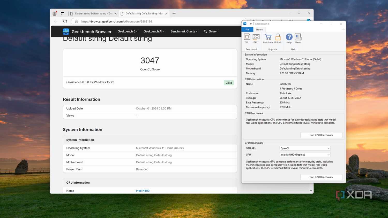This screenshot has width=388, height=218.
Task: Minimize the browser window
Action: 289,13
